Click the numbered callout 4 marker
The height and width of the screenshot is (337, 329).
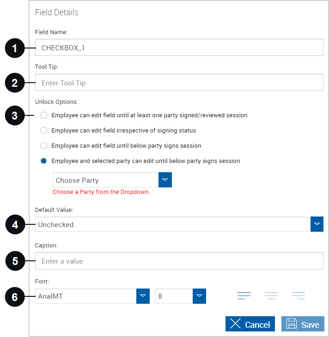pyautogui.click(x=15, y=225)
